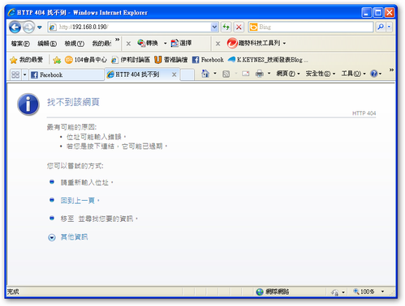
Task: Click the RSS feeds icon
Action: click(x=226, y=74)
